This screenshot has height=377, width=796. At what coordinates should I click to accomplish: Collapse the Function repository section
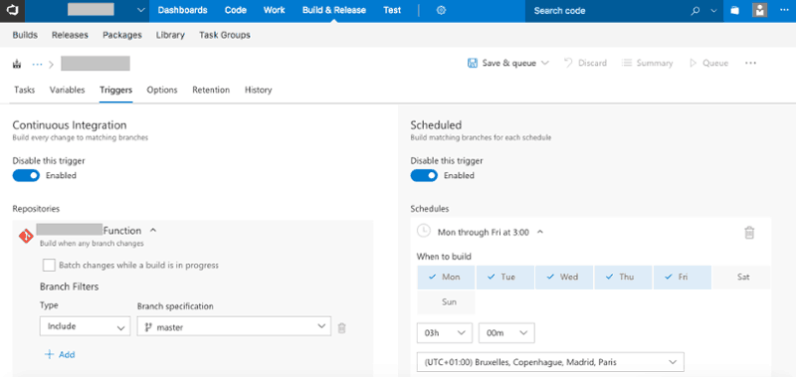pos(153,231)
